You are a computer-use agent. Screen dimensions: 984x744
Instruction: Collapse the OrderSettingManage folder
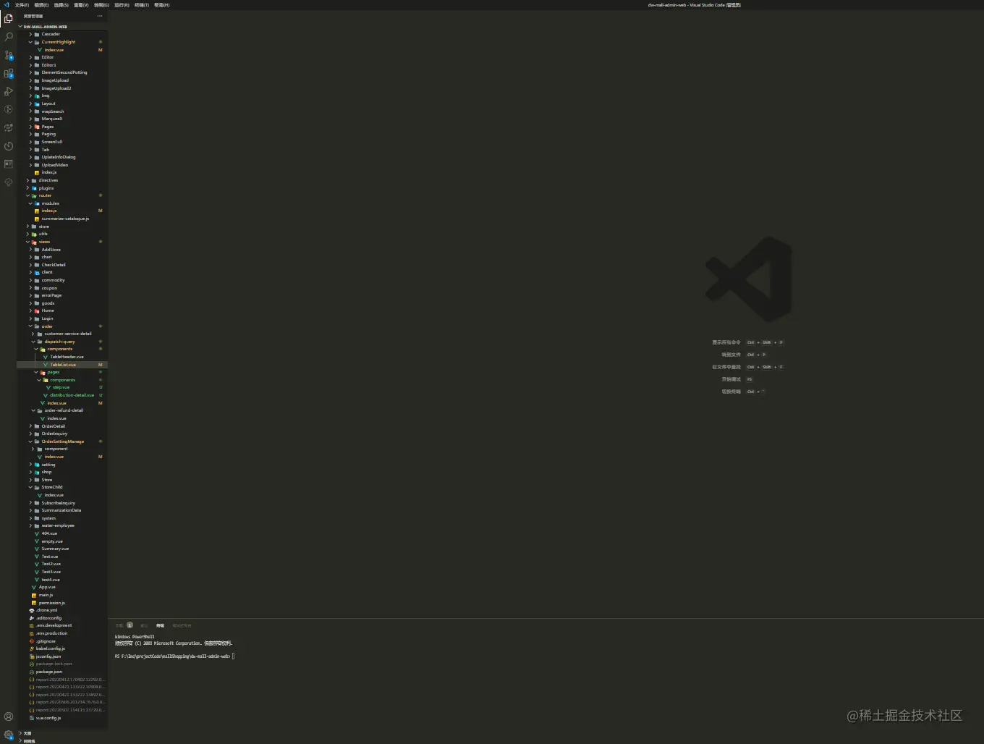pos(62,441)
